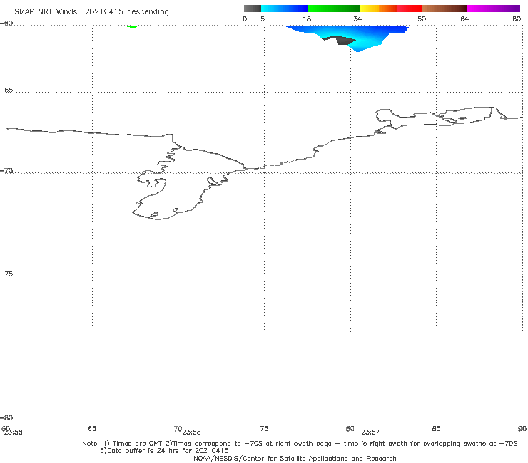Click the colorbar's leftmost '0' label
Viewport: 528px width, 463px height.
(245, 19)
